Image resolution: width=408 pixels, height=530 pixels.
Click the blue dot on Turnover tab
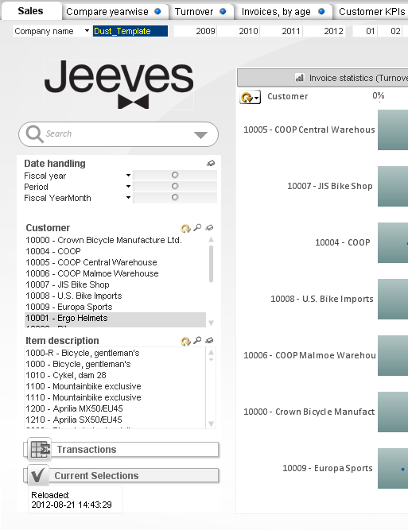[223, 11]
